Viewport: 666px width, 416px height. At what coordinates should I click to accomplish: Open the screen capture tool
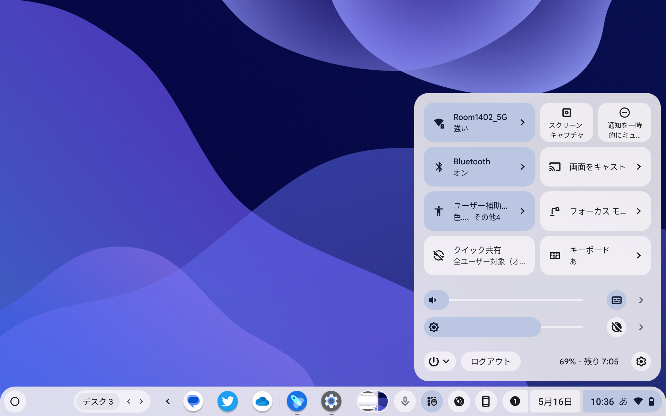[566, 122]
